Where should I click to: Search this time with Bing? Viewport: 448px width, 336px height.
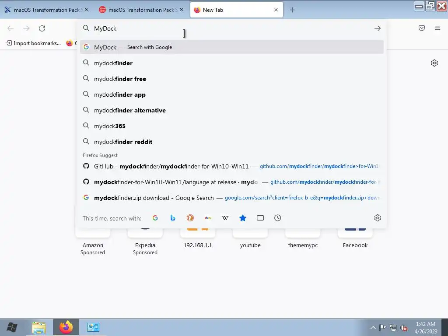click(x=172, y=218)
